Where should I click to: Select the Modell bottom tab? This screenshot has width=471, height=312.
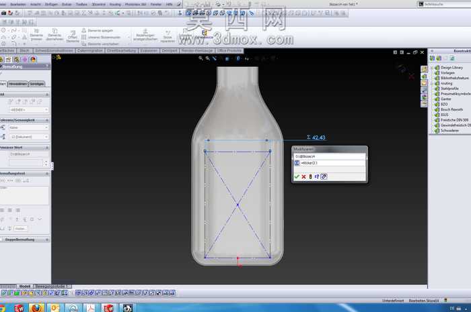point(25,287)
